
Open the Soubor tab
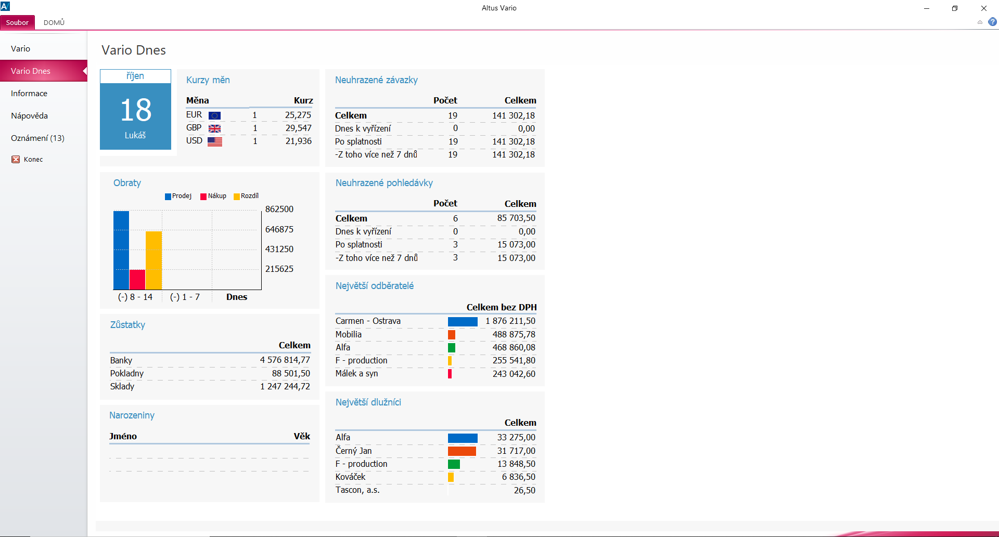(x=17, y=22)
